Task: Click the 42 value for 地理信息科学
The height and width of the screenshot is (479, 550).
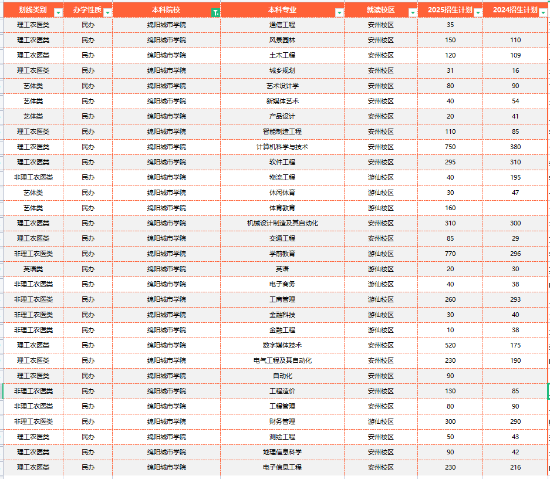Action: click(515, 452)
